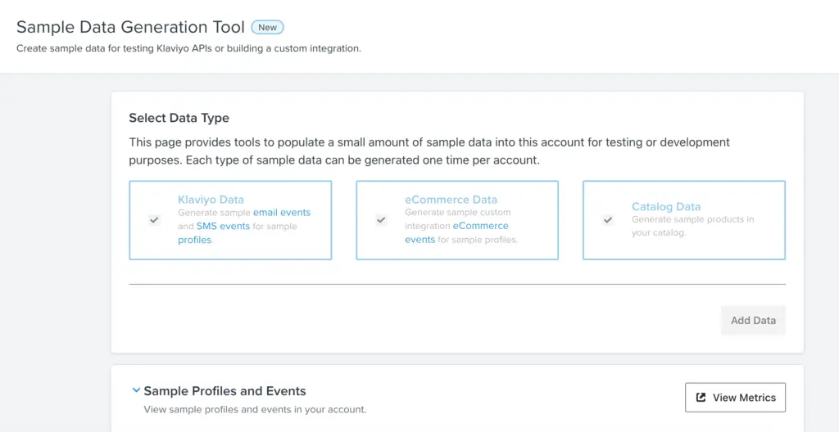Click the New badge beside the title

[267, 27]
